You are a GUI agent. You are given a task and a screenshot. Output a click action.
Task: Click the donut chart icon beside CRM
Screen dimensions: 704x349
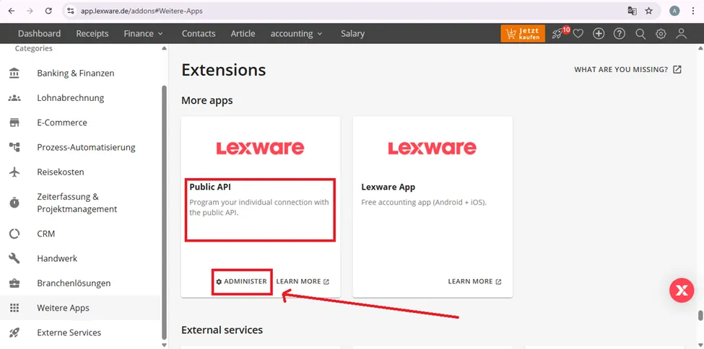pos(14,234)
